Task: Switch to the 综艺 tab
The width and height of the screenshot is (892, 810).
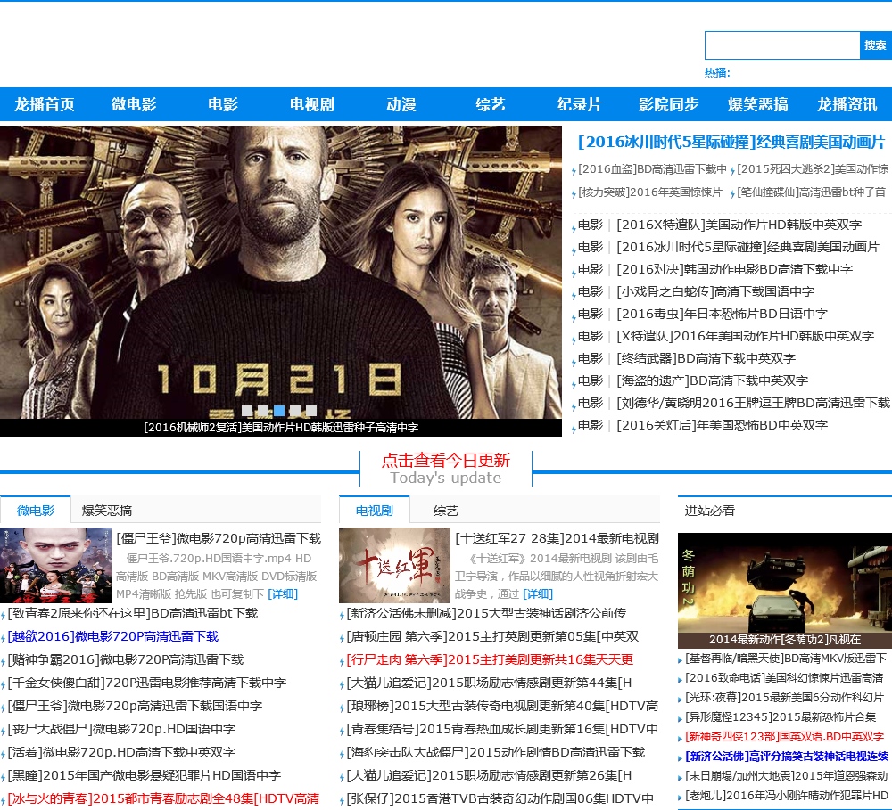Action: (x=445, y=511)
